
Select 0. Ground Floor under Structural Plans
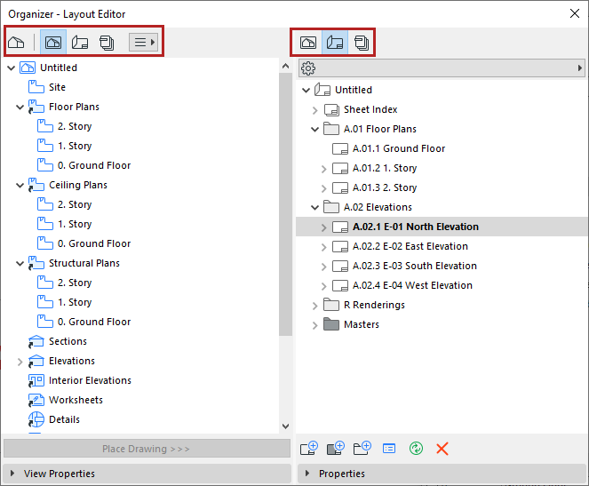coord(94,322)
